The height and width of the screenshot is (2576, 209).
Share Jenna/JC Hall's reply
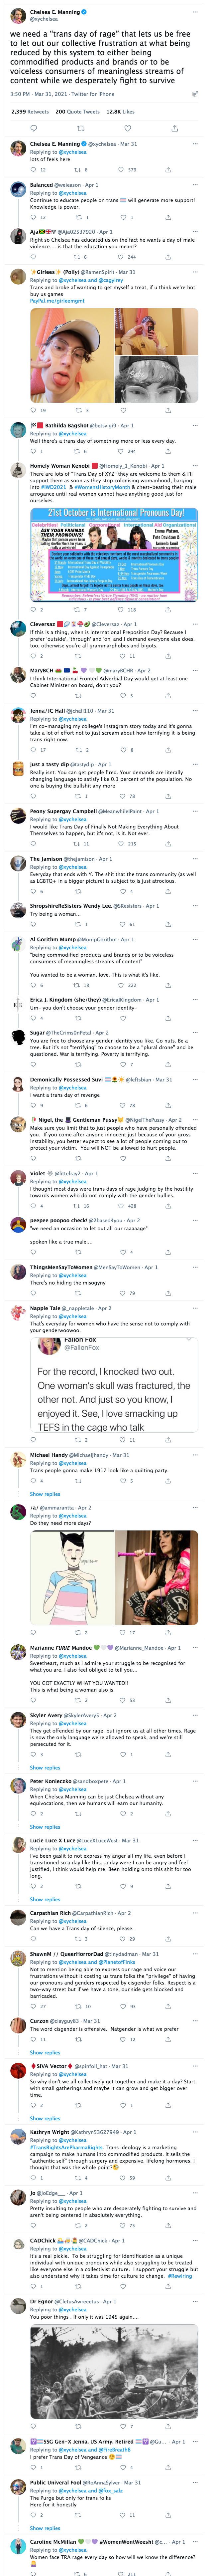point(168,750)
